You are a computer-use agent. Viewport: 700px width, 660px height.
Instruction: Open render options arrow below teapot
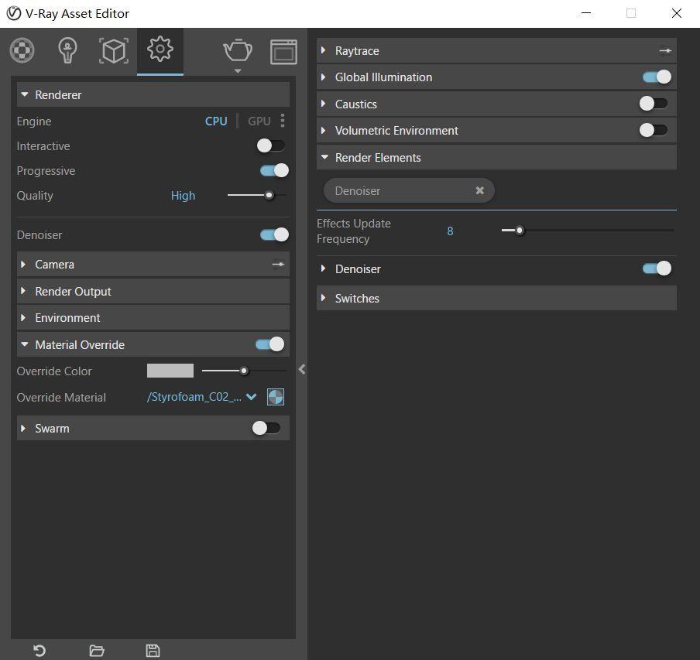click(x=238, y=71)
